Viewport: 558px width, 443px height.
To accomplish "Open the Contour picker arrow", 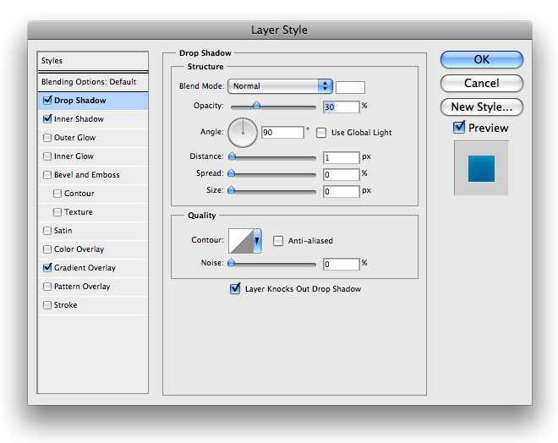I will 257,241.
